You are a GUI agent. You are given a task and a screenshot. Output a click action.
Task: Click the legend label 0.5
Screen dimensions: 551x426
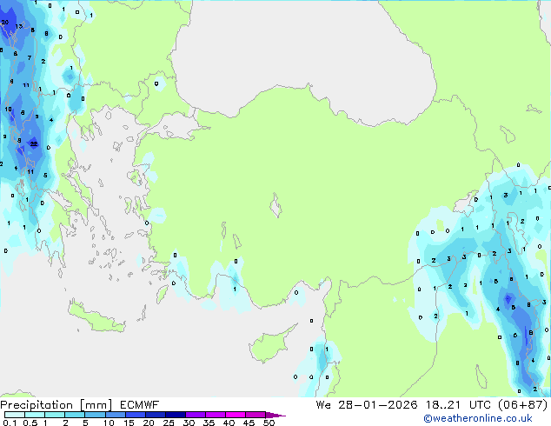[30, 423]
